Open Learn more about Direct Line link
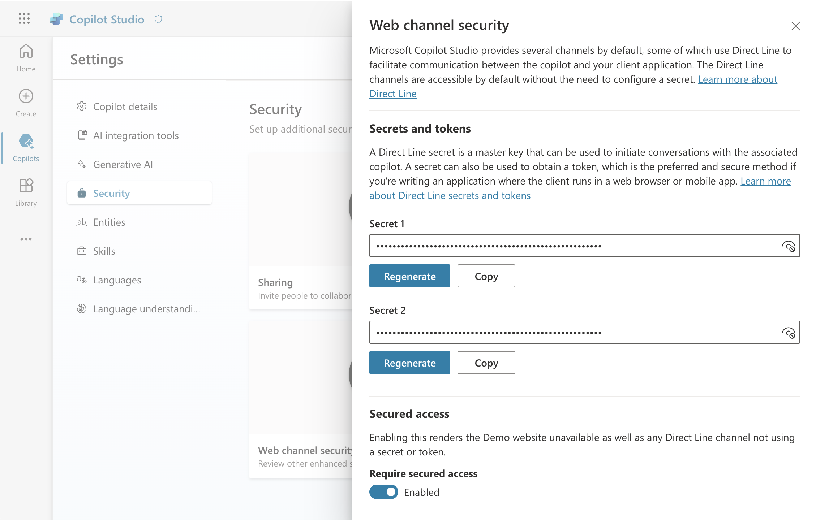Screen dimensions: 816x520 coord(738,79)
